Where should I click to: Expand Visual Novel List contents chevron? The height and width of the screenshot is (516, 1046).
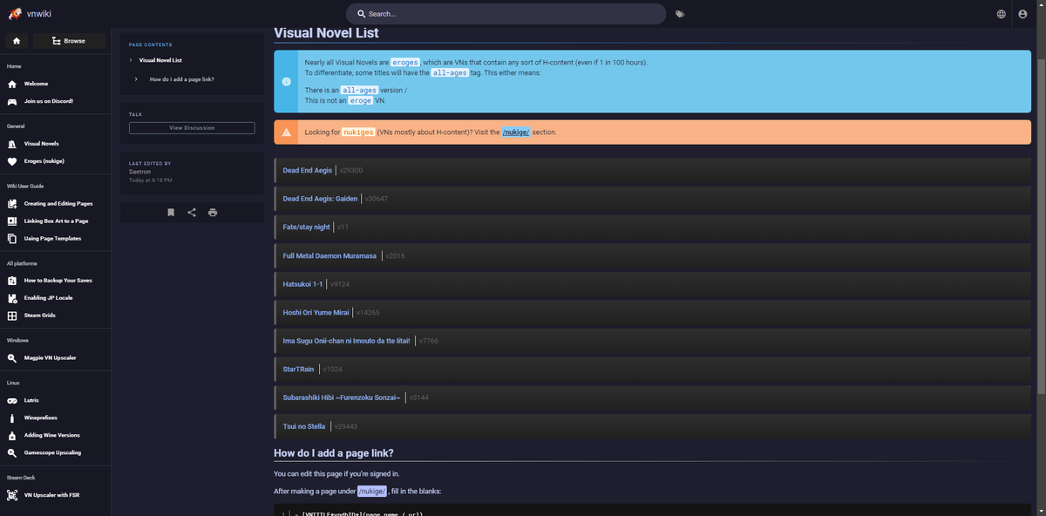[130, 60]
